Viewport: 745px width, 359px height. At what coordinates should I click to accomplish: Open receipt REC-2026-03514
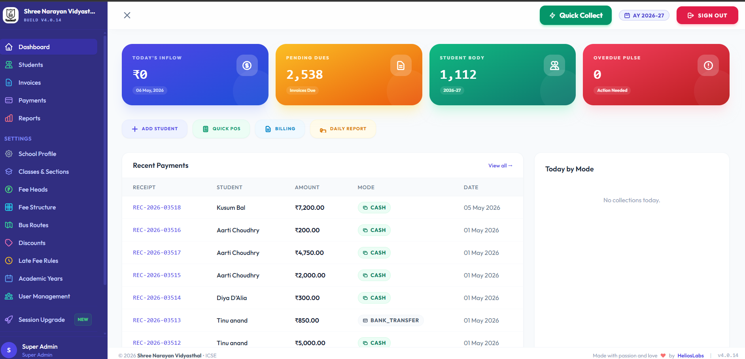[x=157, y=298]
